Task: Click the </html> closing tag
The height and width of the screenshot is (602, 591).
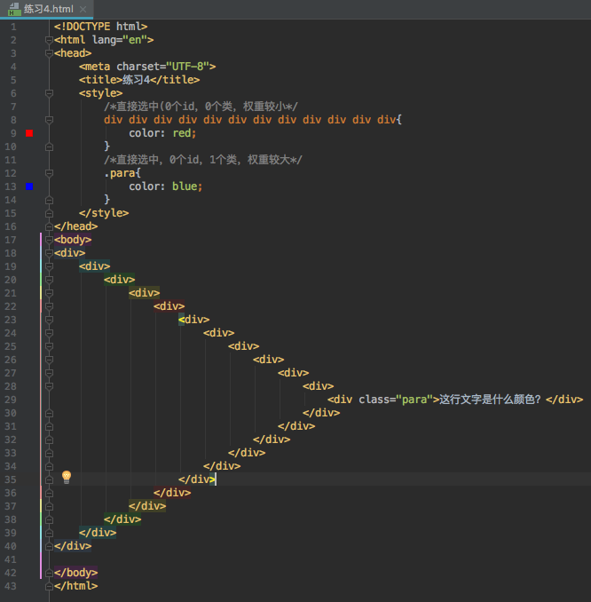Action: 76,586
